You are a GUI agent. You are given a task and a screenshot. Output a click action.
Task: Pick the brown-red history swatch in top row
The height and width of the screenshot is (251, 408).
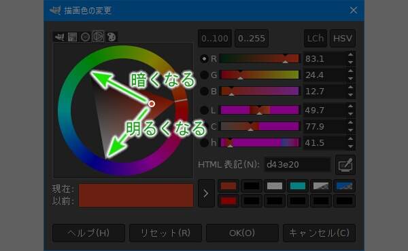(228, 186)
